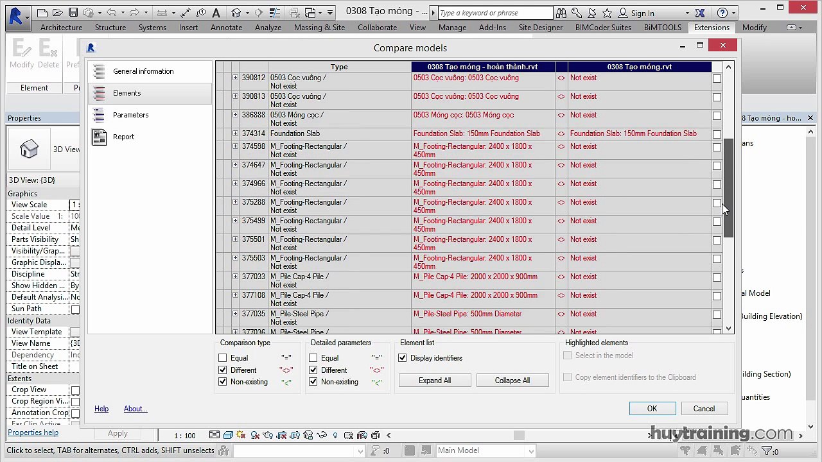This screenshot has width=822, height=462.
Task: Uncheck Non-existing under Comparison type
Action: tap(223, 382)
